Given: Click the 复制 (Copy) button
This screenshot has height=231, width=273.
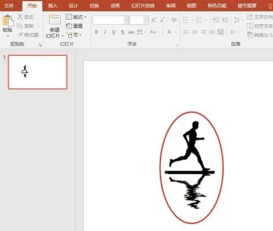Looking at the screenshot, I should [25, 26].
